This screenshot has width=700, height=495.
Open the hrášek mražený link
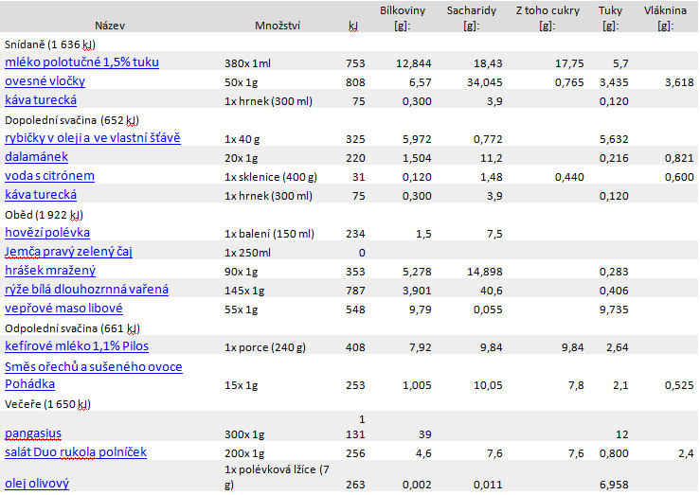[50, 271]
